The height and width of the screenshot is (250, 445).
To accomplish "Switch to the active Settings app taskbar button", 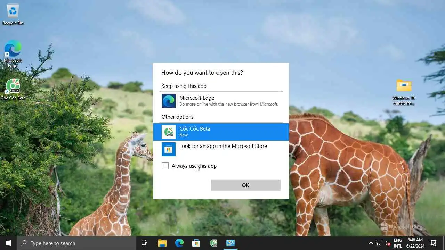I will 230,243.
